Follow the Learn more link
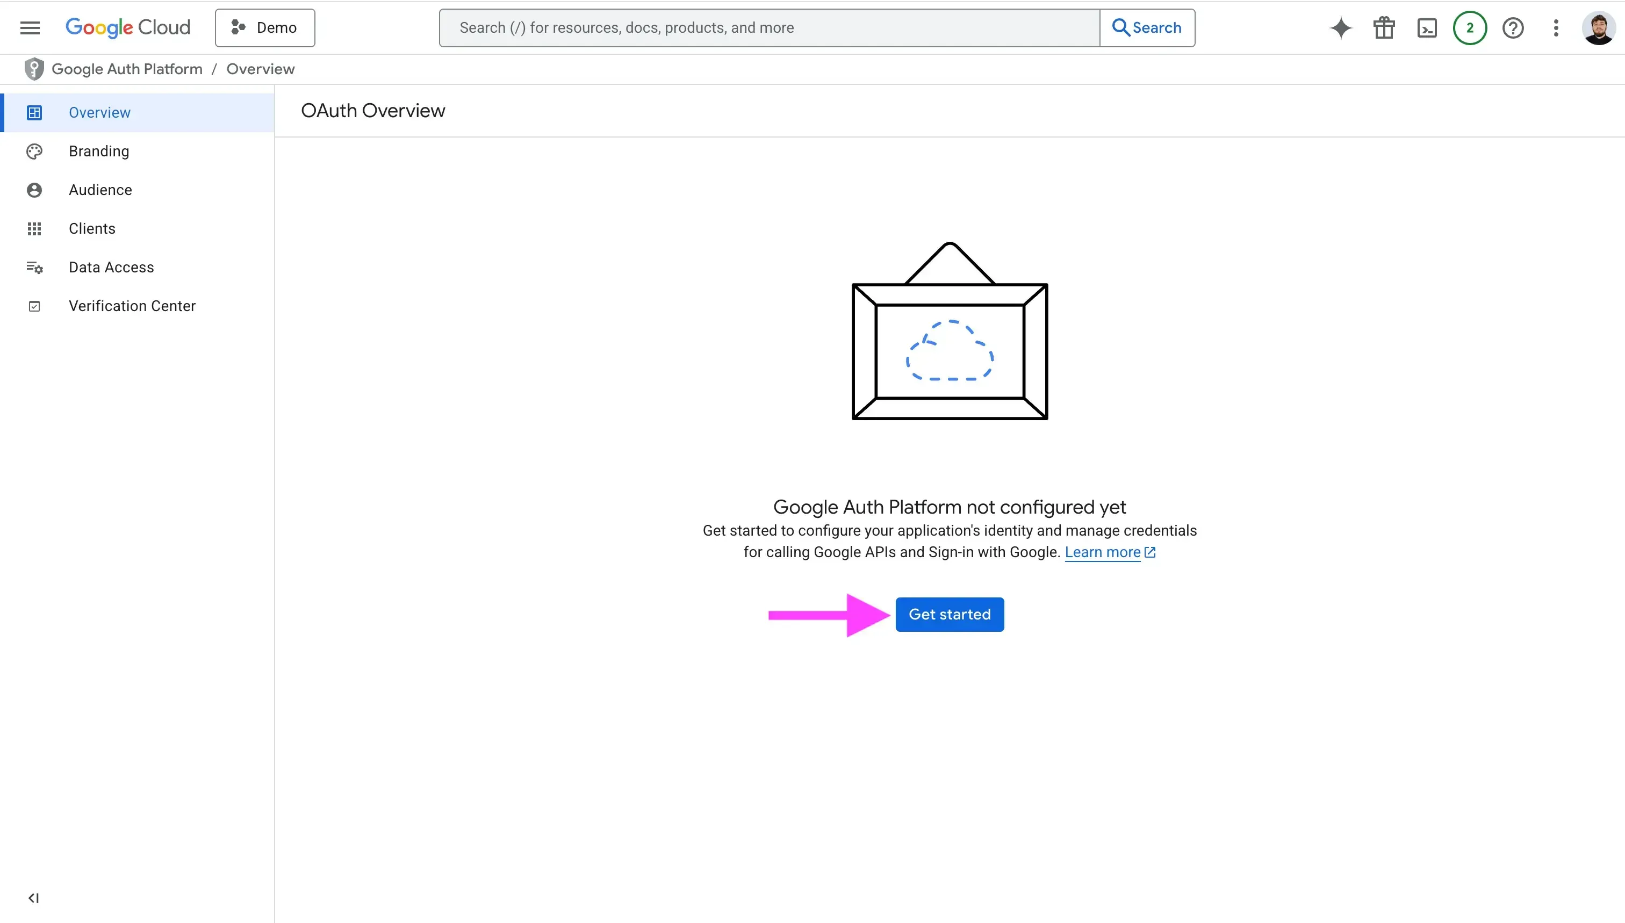 (x=1103, y=552)
